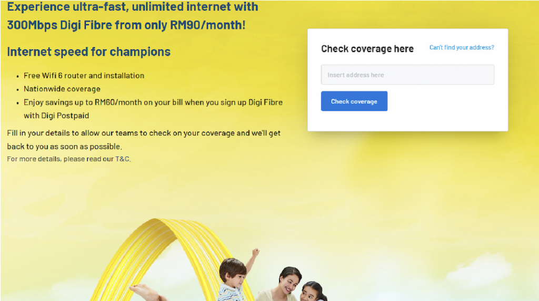Click the bare foot beside the yellow arch
The image size is (539, 301).
pyautogui.click(x=145, y=293)
